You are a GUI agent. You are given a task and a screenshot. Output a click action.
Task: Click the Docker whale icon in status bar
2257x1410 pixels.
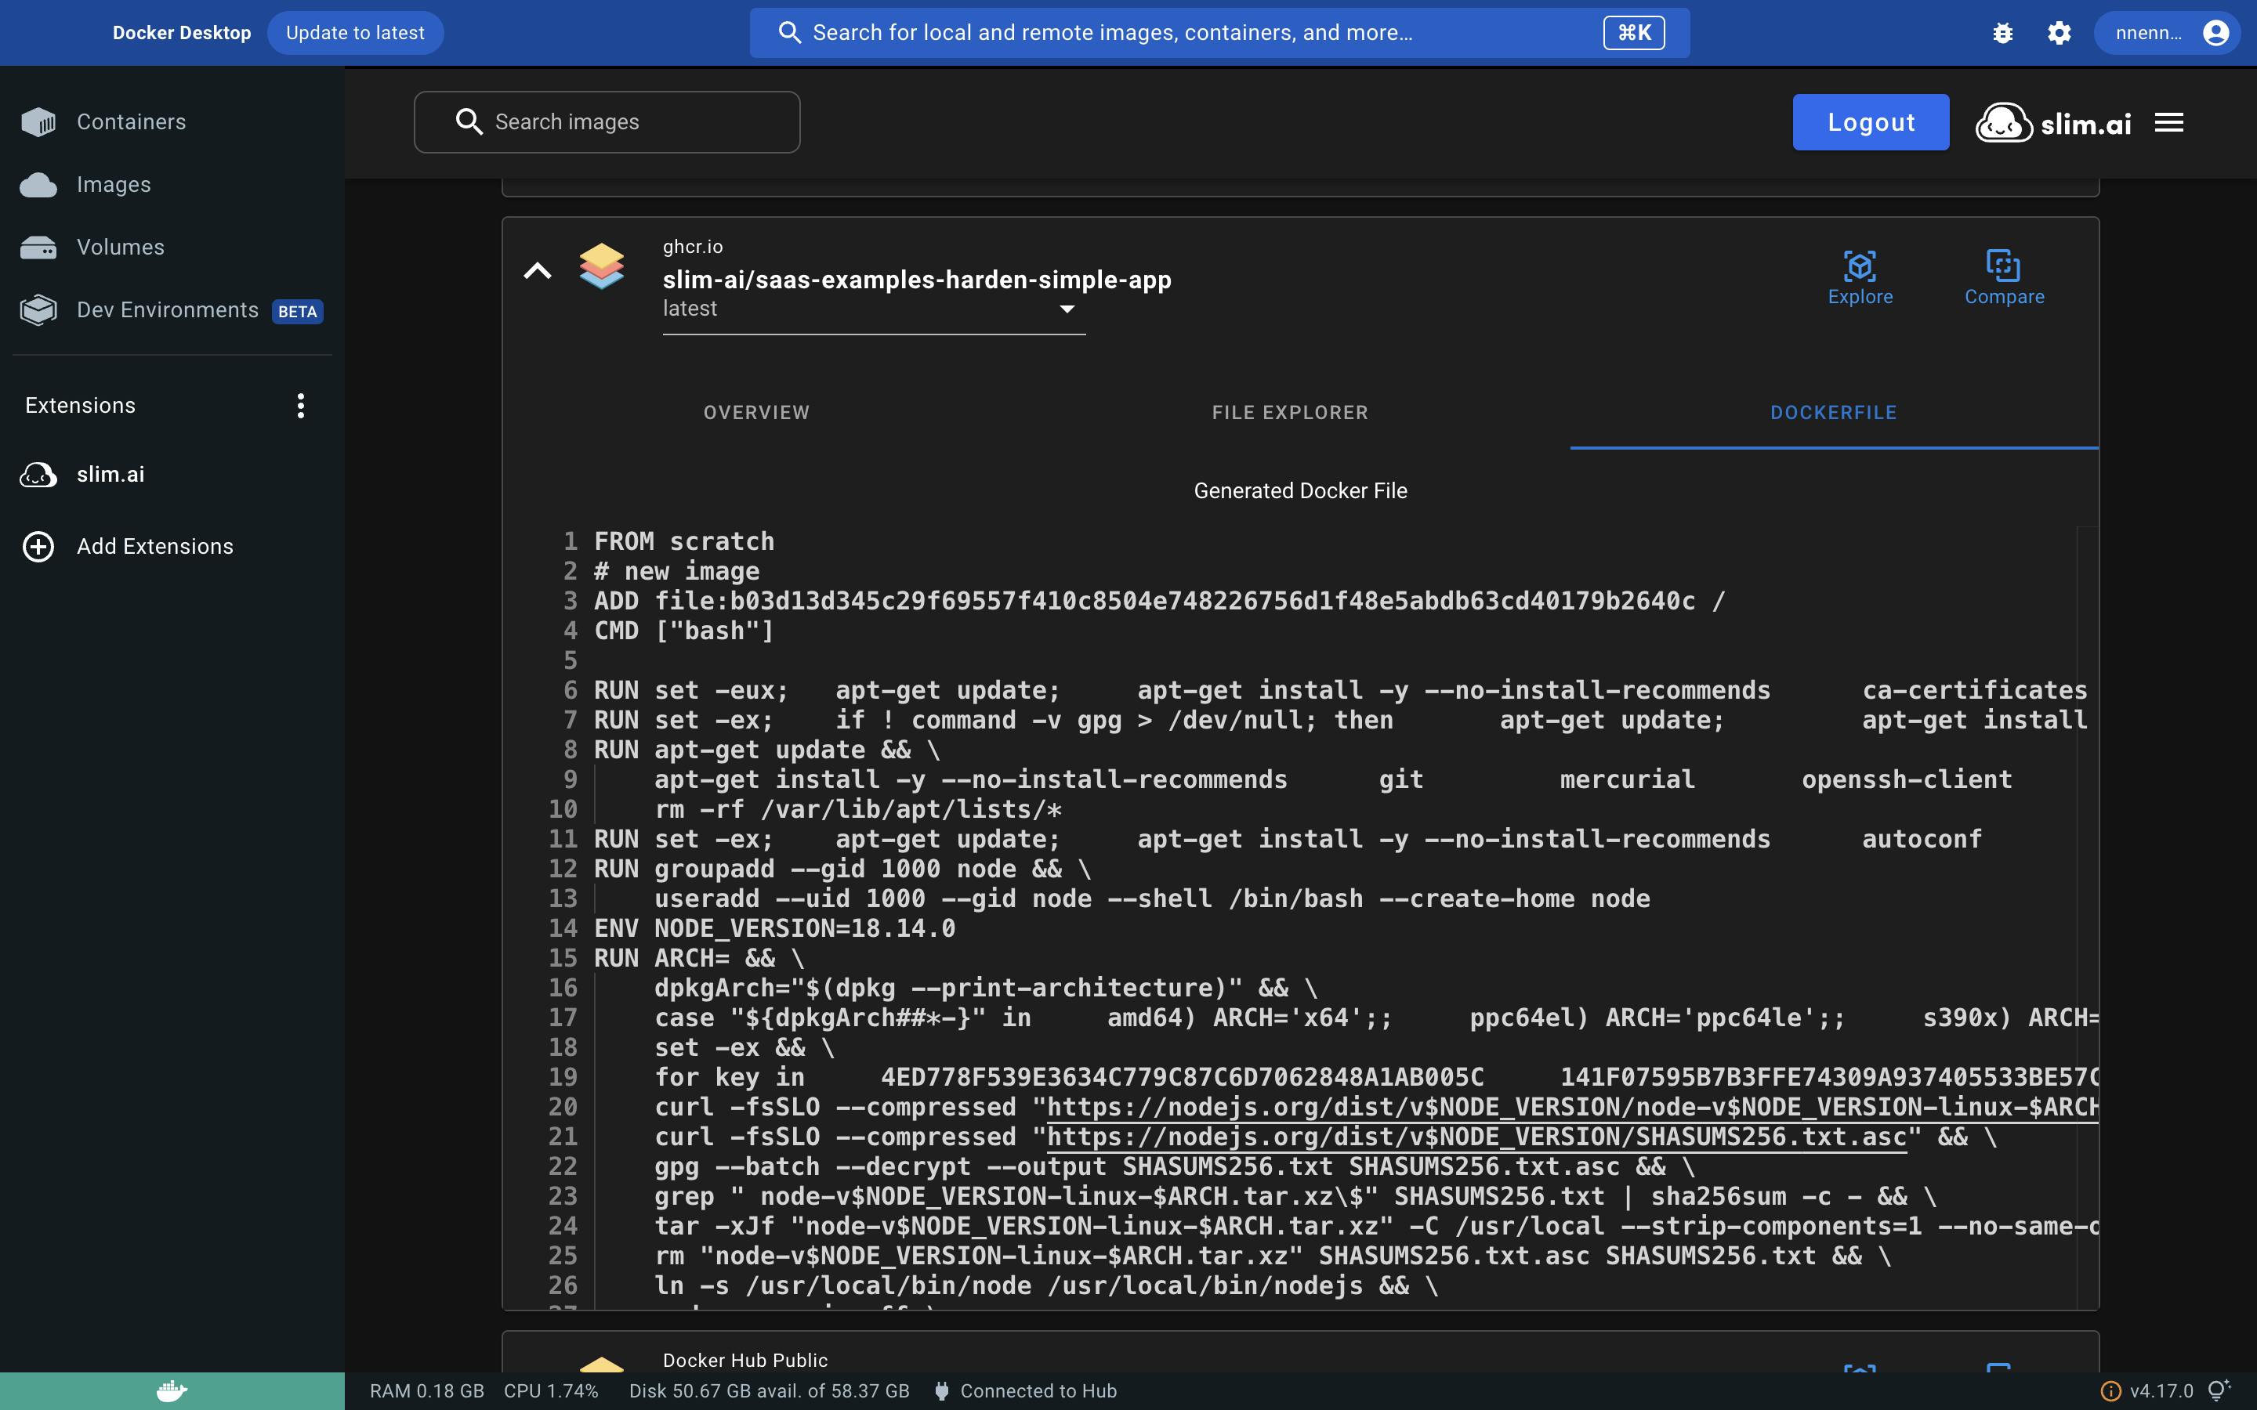172,1391
